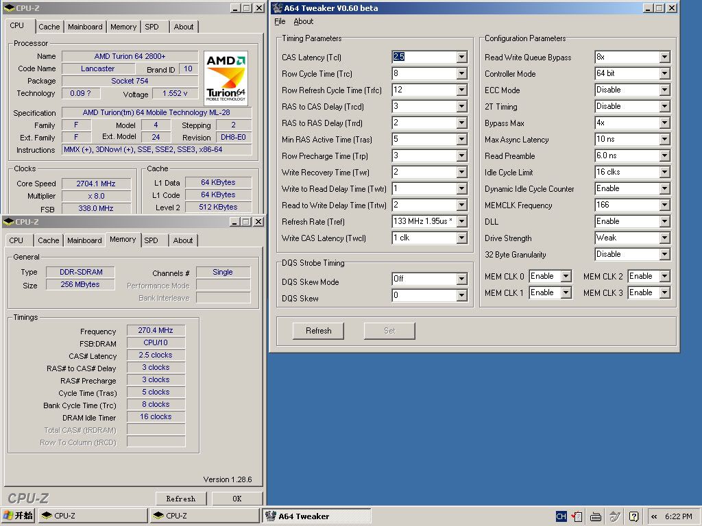Expand the MEM CLK 3 dropdown
This screenshot has width=702, height=526.
pos(664,292)
